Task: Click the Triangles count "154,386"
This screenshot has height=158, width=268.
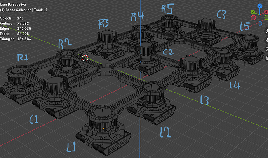Action: 24,39
